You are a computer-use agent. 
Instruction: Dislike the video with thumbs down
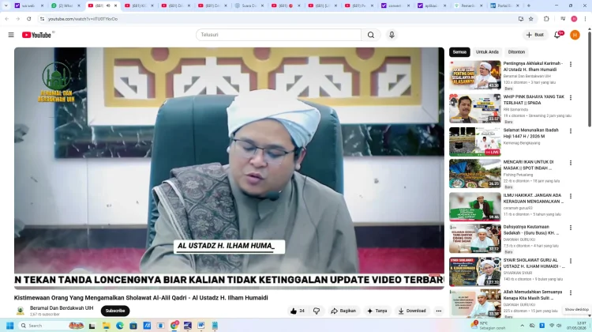pos(317,311)
